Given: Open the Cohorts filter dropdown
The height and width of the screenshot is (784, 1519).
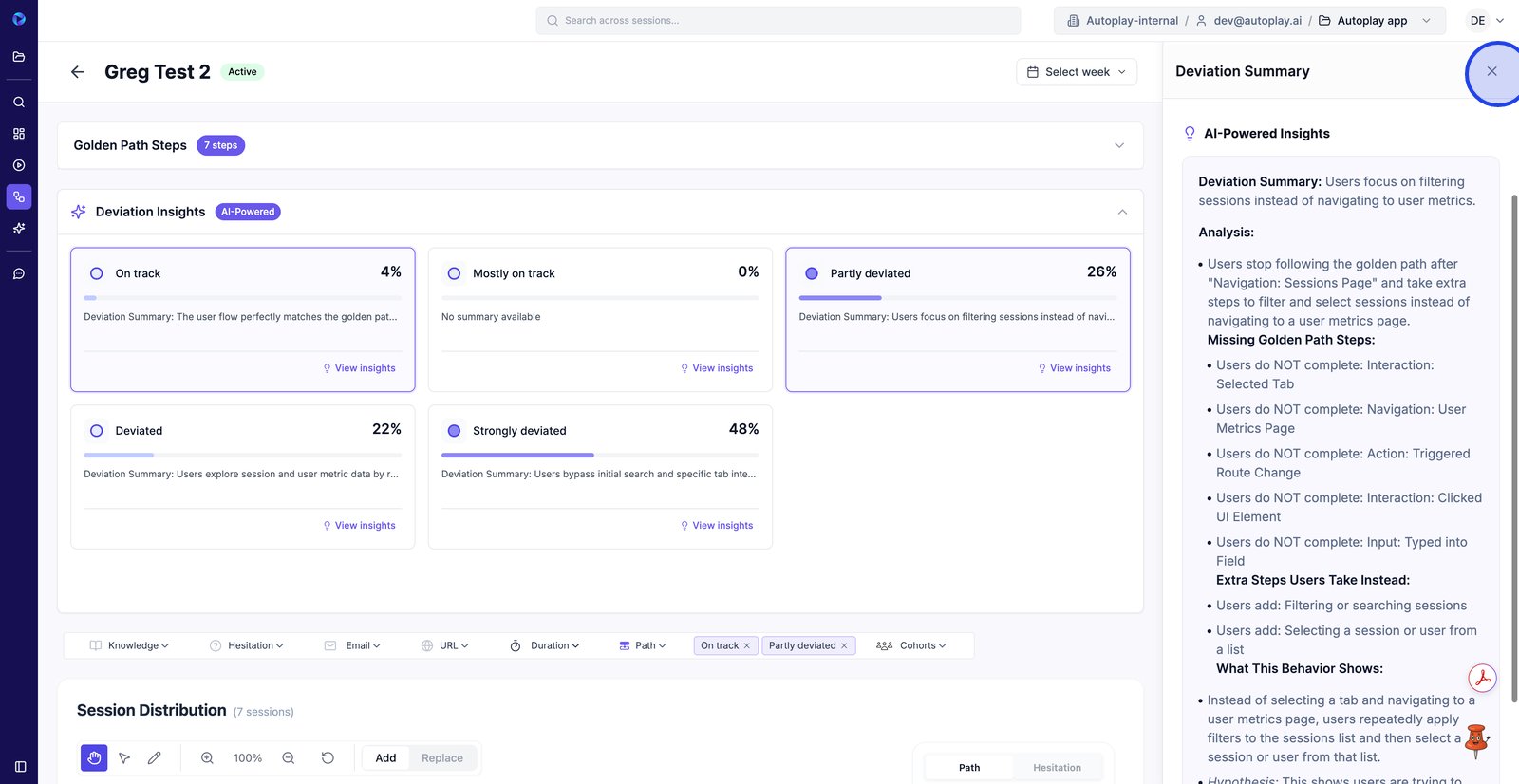Looking at the screenshot, I should pos(911,645).
